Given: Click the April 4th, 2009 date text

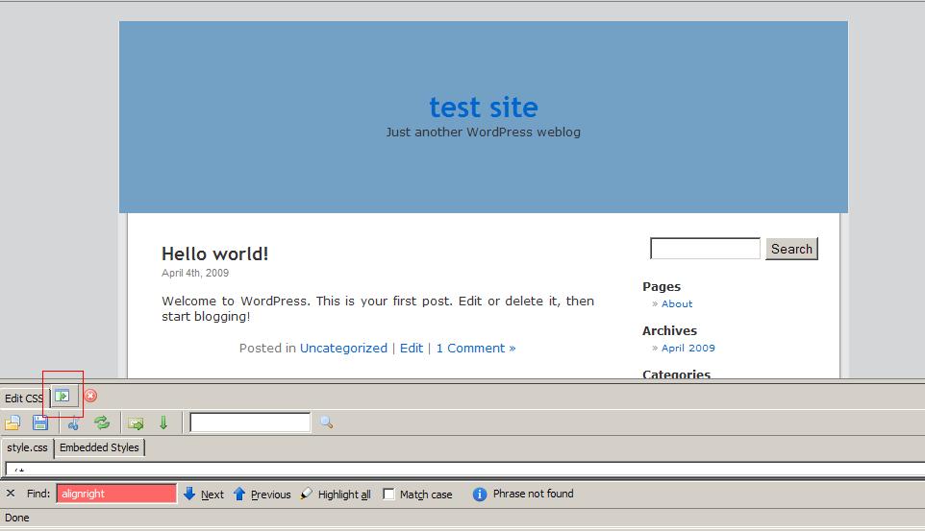Looking at the screenshot, I should tap(195, 273).
